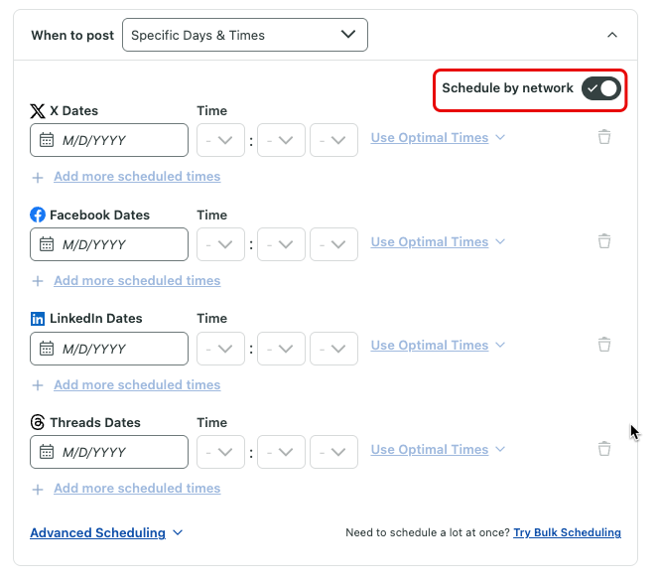Viewport: 658px width, 582px height.
Task: Click the Threads Dates input field
Action: [109, 452]
